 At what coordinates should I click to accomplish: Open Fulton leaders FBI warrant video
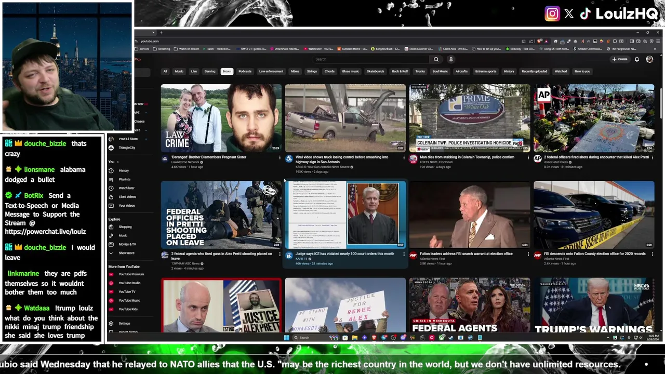[x=470, y=215]
